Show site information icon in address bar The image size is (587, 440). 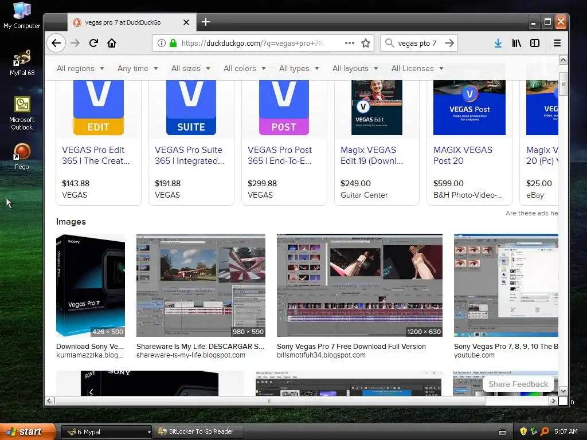pos(161,43)
